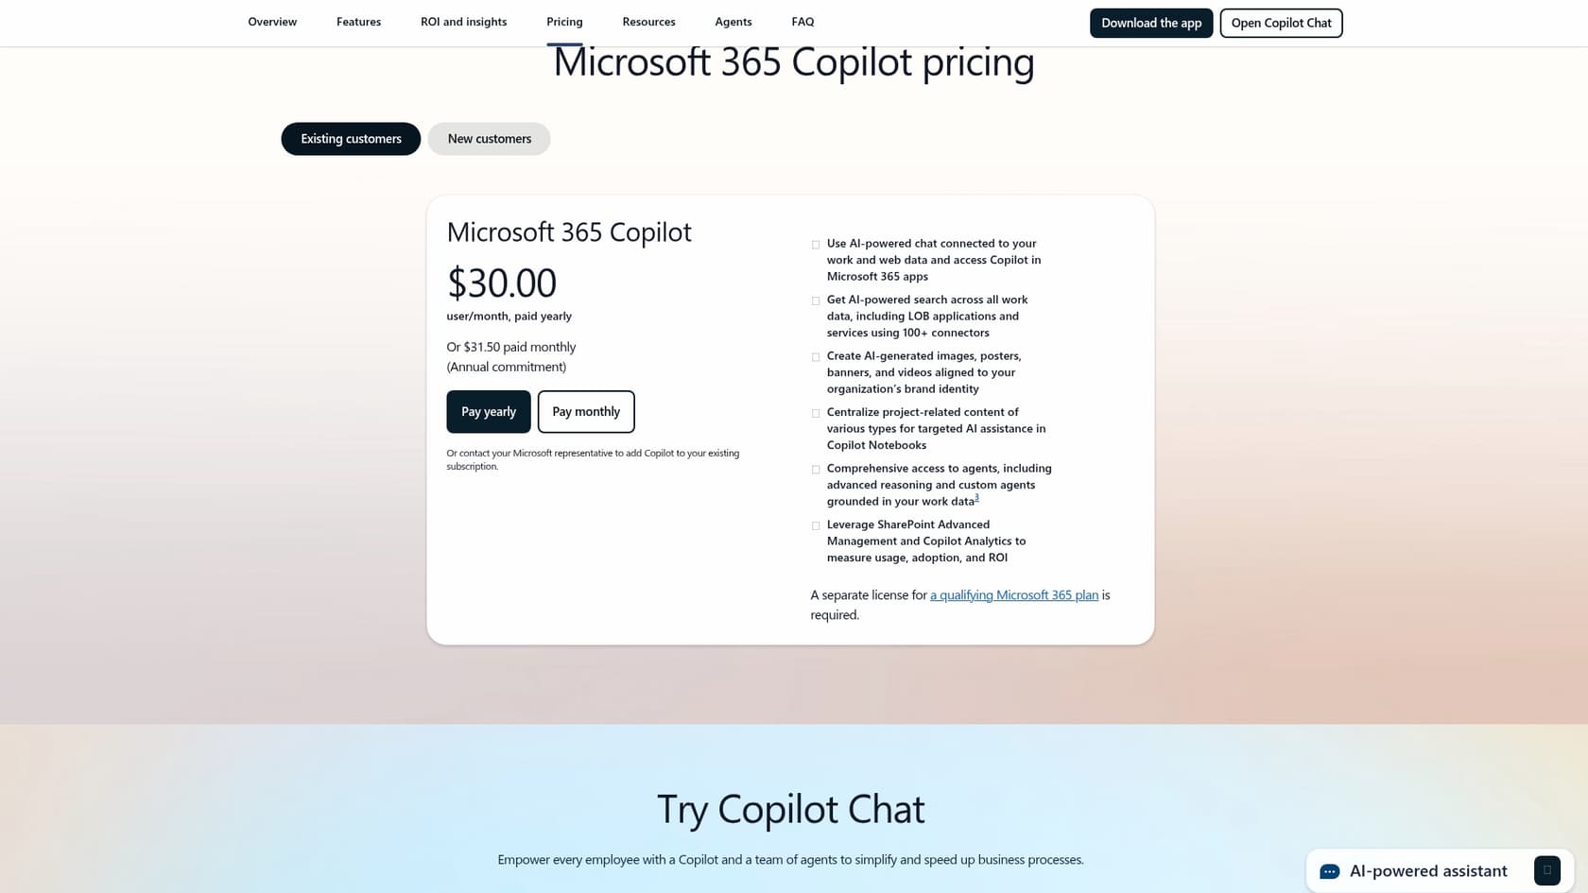Open Copilot Chat
Viewport: 1588px width, 893px height.
[x=1281, y=23]
